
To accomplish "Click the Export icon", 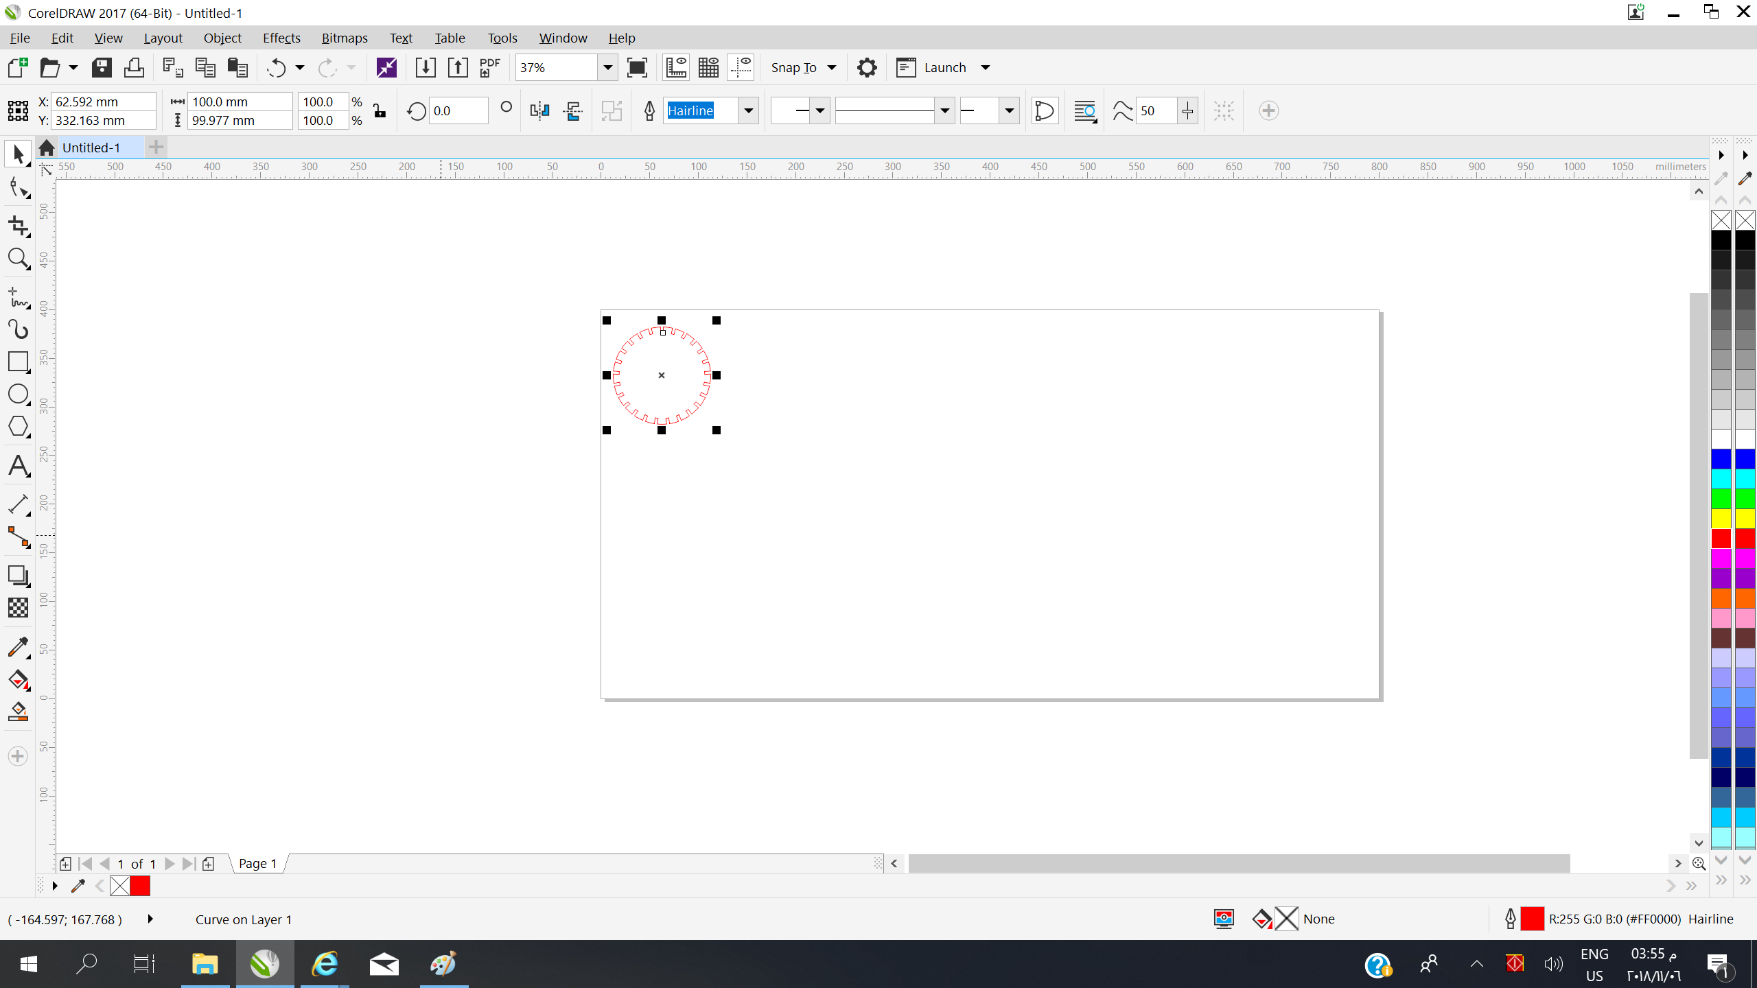I will [x=458, y=67].
